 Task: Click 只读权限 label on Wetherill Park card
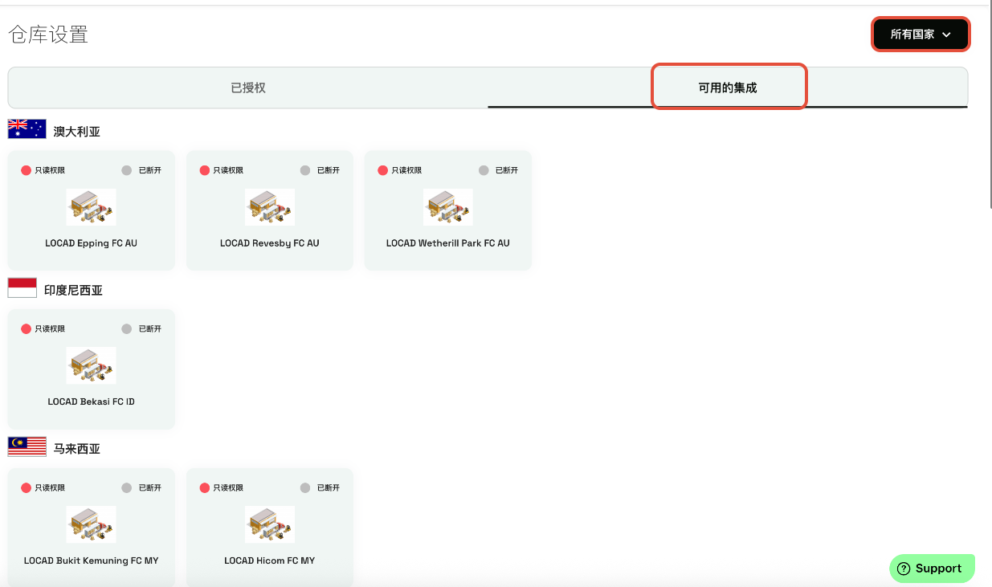click(x=406, y=170)
